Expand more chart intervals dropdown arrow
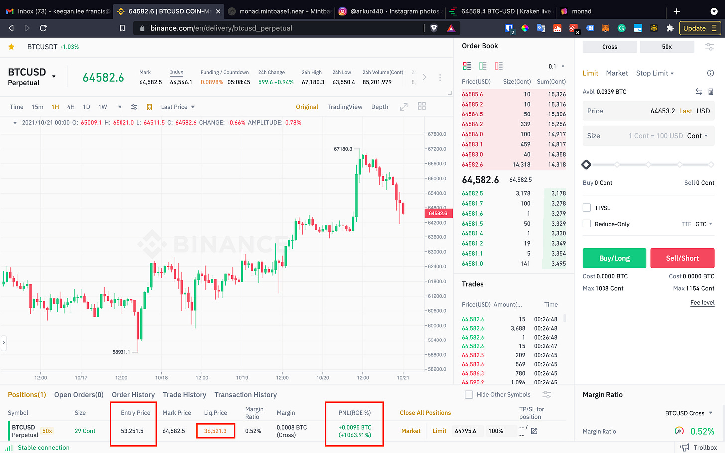The width and height of the screenshot is (725, 453). pos(120,107)
